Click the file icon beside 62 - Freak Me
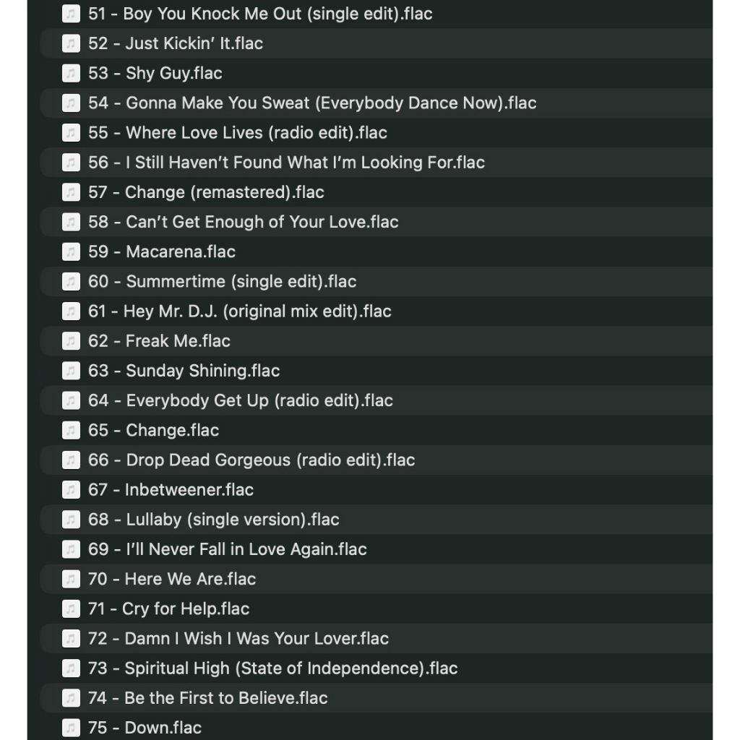 [71, 341]
